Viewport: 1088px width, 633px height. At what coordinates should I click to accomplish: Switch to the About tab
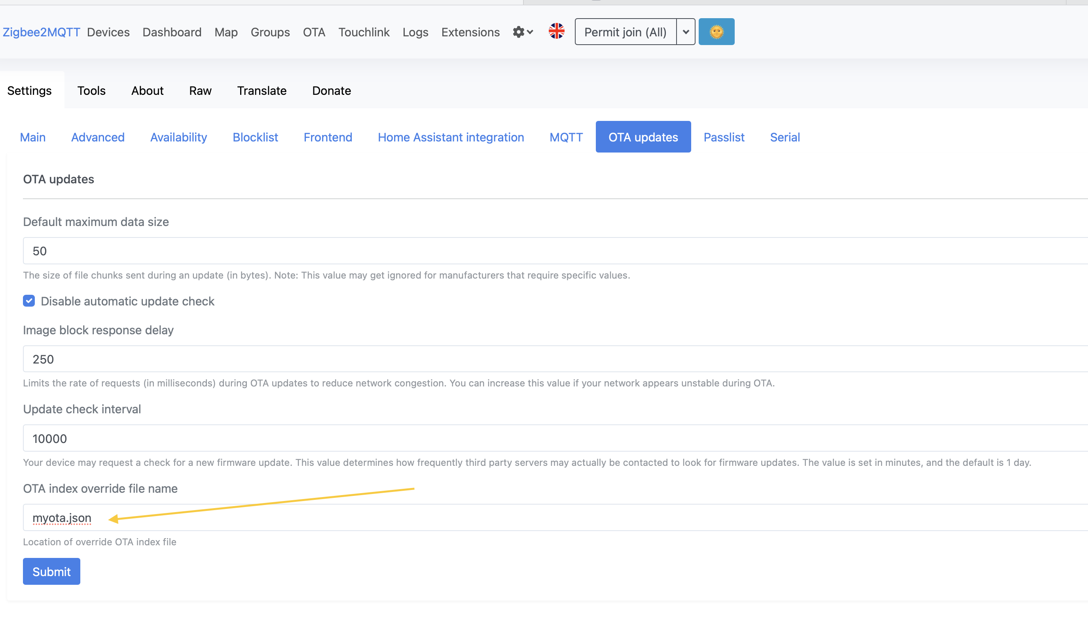coord(147,90)
